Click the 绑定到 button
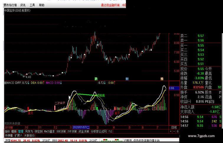The width and height of the screenshot is (223, 143). 39,131
